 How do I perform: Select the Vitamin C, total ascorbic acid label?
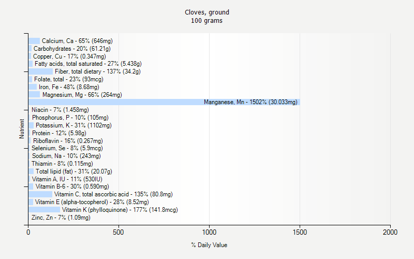coord(113,194)
